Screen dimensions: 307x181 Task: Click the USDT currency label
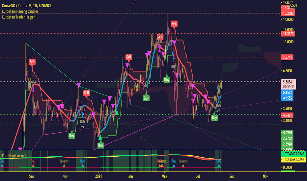point(293,5)
